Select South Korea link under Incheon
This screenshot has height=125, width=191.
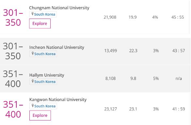pos(45,54)
